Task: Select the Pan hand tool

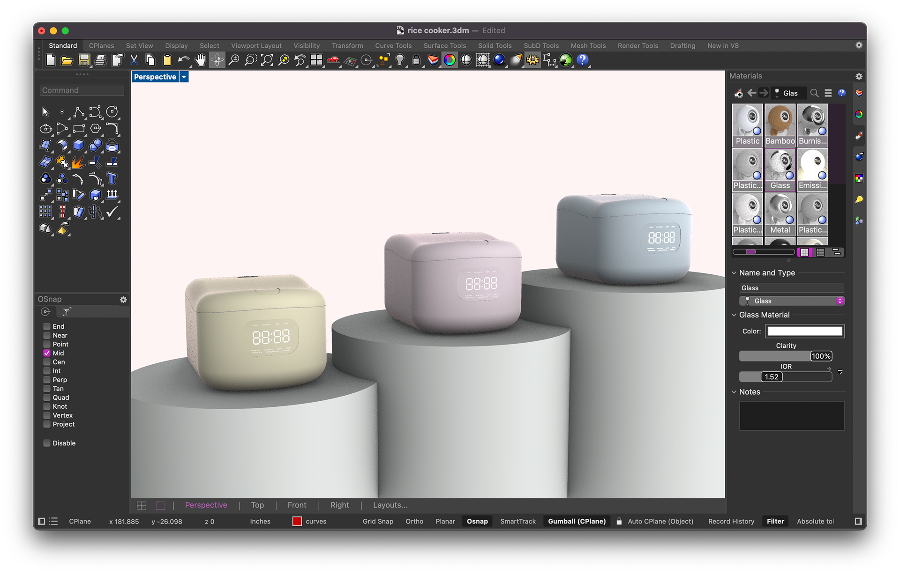Action: click(200, 60)
